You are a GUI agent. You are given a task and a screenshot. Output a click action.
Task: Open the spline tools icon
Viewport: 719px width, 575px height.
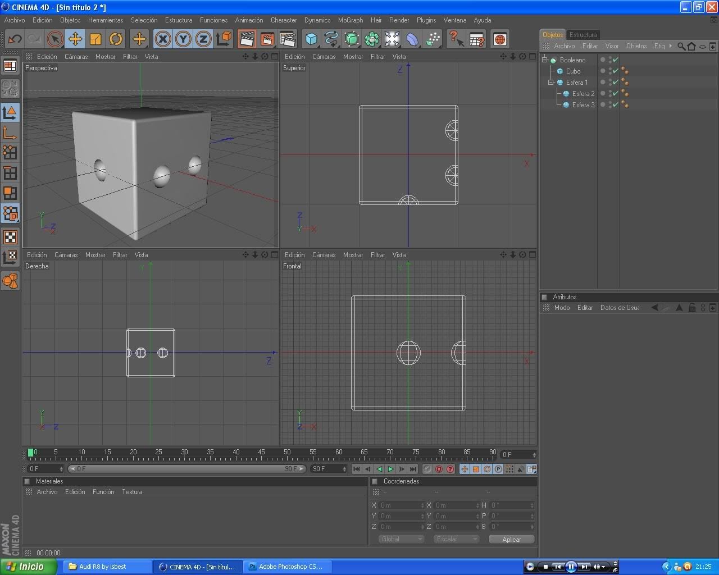click(331, 39)
